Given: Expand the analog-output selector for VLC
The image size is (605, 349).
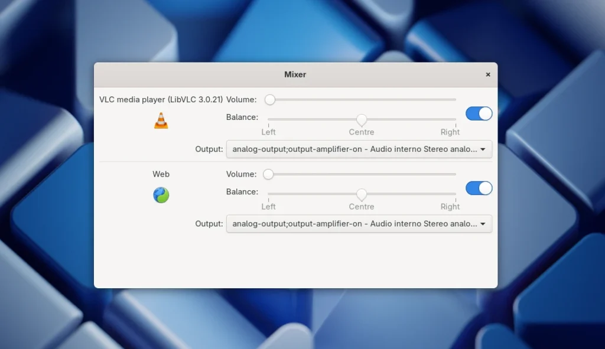Looking at the screenshot, I should [x=359, y=149].
